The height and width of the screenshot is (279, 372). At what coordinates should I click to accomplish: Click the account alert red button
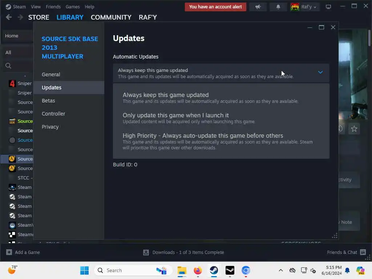tap(215, 7)
